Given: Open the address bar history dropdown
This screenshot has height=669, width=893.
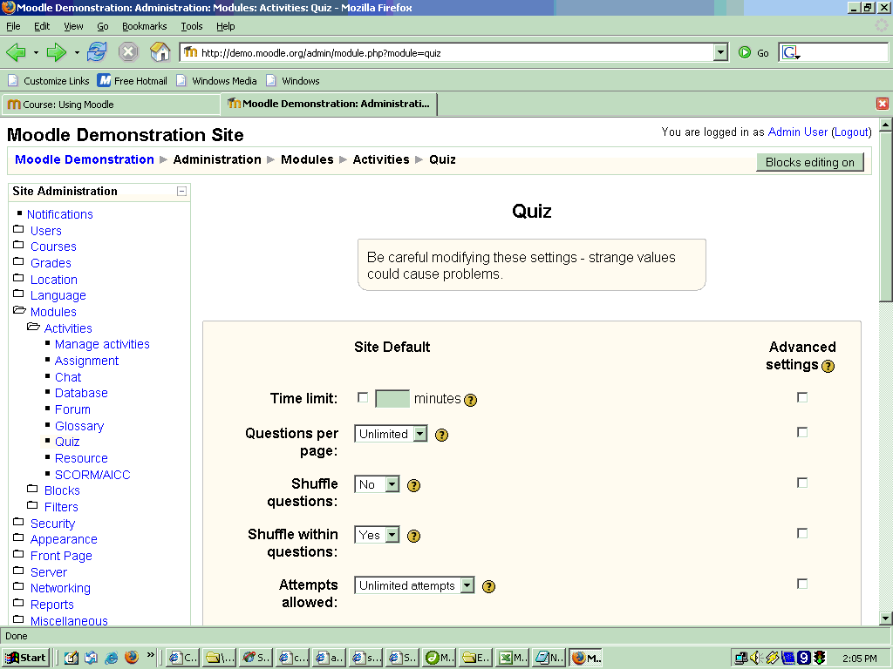Looking at the screenshot, I should click(x=720, y=52).
